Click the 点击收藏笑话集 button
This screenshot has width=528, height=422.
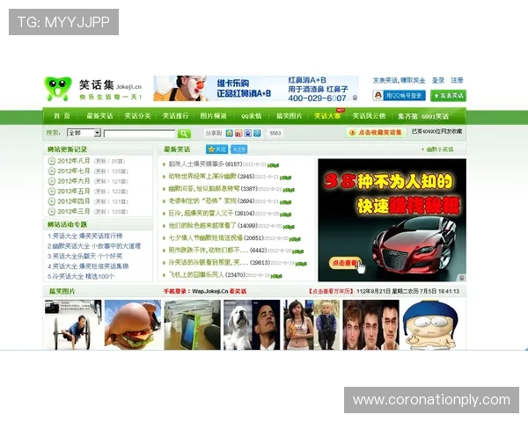click(x=376, y=132)
